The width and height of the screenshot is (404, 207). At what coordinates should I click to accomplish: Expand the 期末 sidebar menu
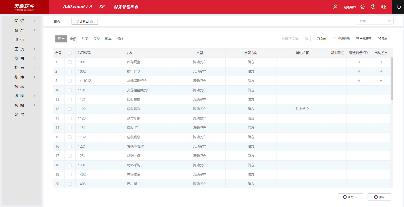[22, 68]
